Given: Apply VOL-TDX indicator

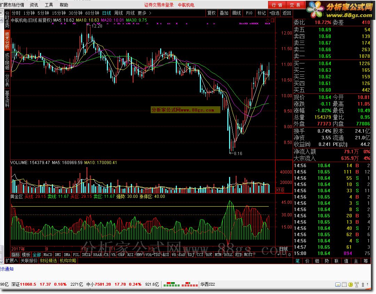Looking at the screenshot, I should click(x=153, y=255).
